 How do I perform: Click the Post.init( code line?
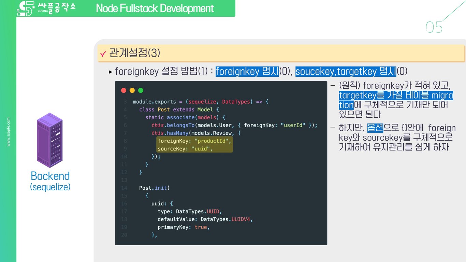tap(154, 188)
